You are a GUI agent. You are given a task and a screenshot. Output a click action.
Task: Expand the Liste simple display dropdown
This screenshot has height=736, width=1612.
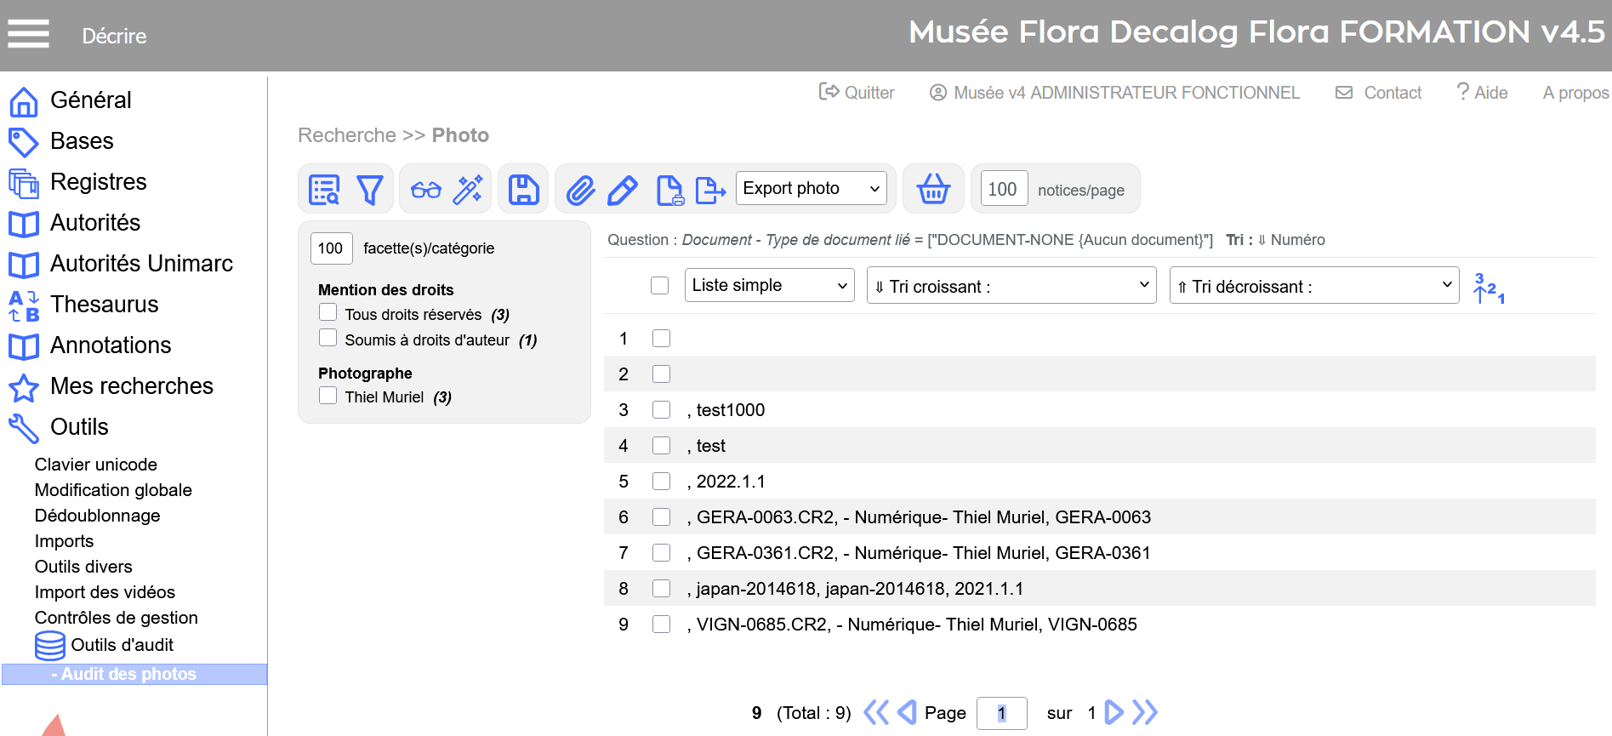pyautogui.click(x=769, y=286)
